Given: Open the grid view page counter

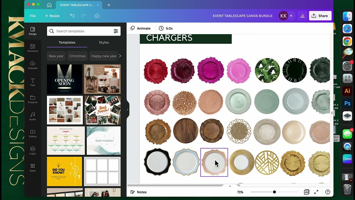Looking at the screenshot, I should point(306,192).
